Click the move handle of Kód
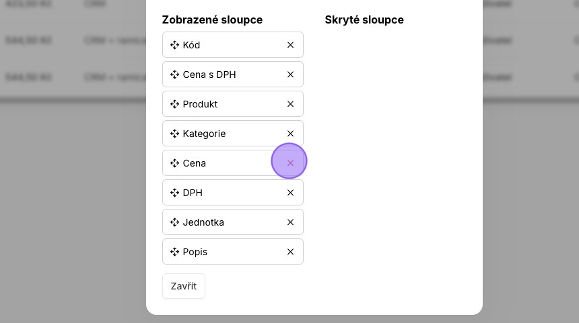Image resolution: width=579 pixels, height=323 pixels. pyautogui.click(x=174, y=45)
